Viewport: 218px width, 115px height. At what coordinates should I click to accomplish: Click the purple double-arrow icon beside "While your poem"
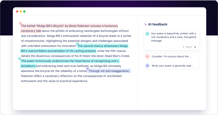(147, 66)
